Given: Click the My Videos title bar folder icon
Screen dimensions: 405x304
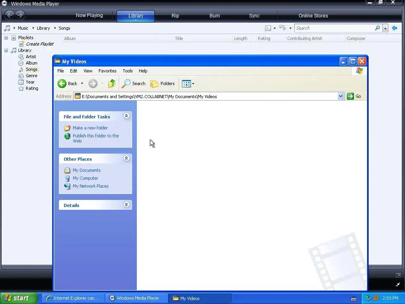Looking at the screenshot, I should 58,61.
